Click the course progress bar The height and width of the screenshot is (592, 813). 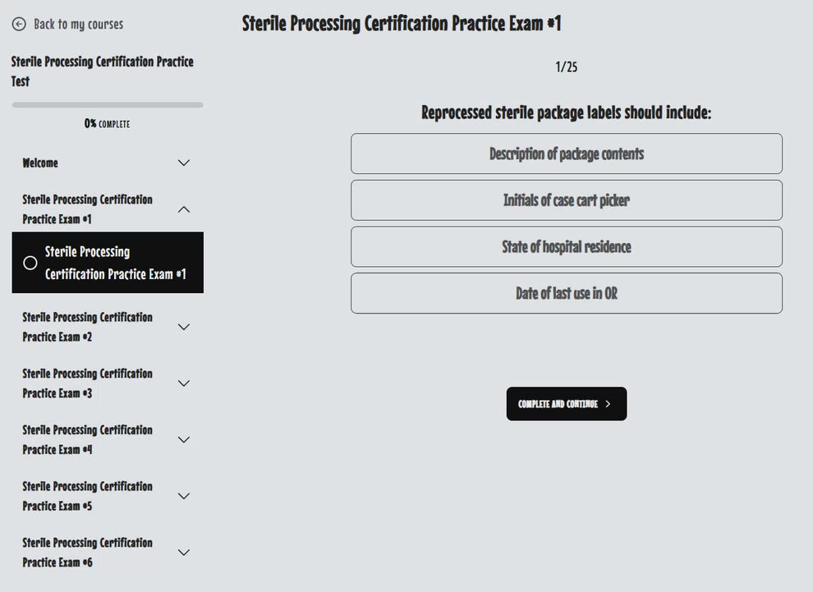(108, 105)
